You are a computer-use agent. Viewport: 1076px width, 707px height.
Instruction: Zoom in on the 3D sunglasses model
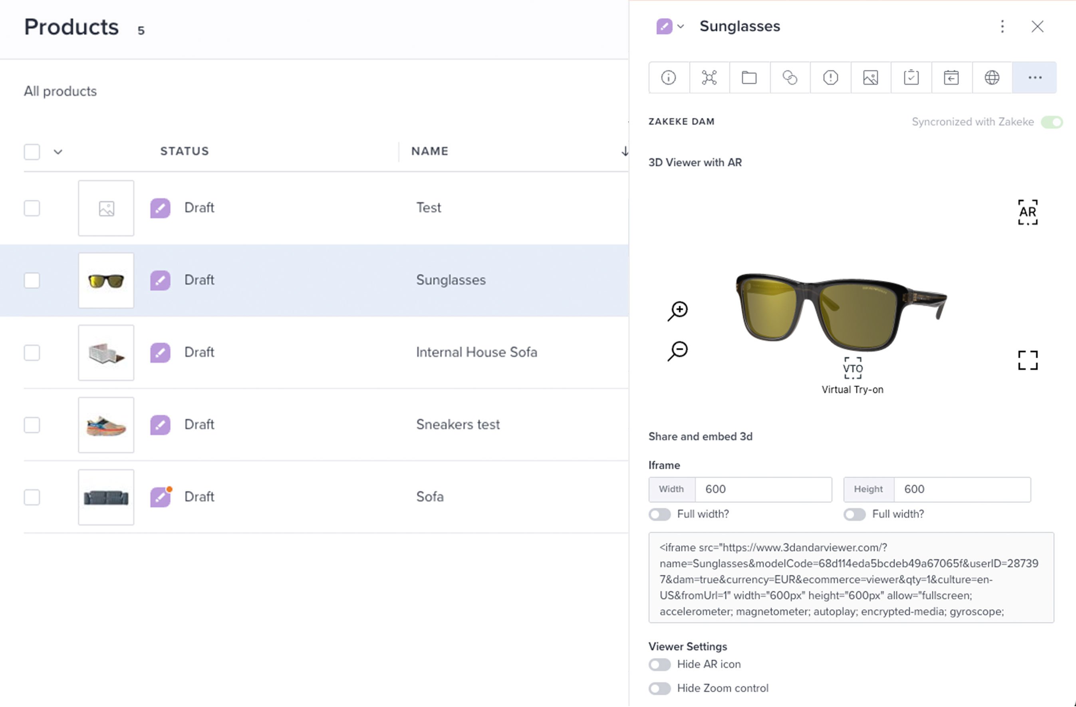pyautogui.click(x=678, y=310)
